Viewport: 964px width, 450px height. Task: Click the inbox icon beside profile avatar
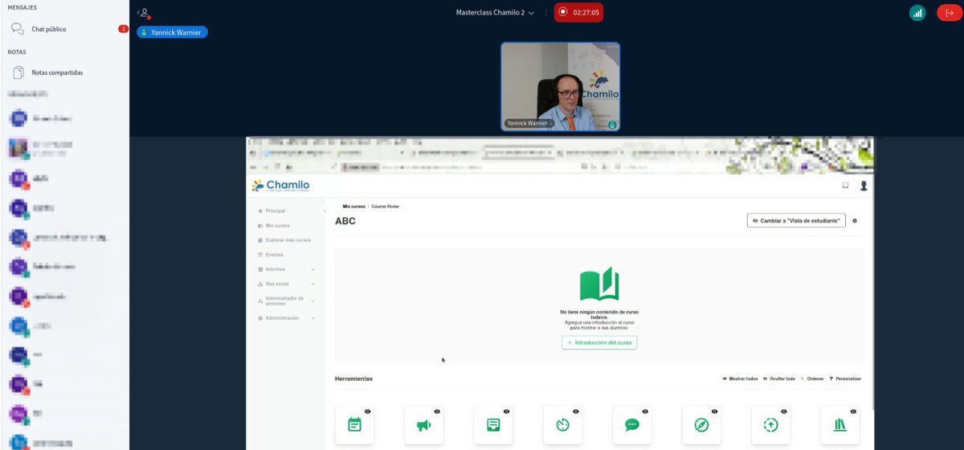pos(845,186)
